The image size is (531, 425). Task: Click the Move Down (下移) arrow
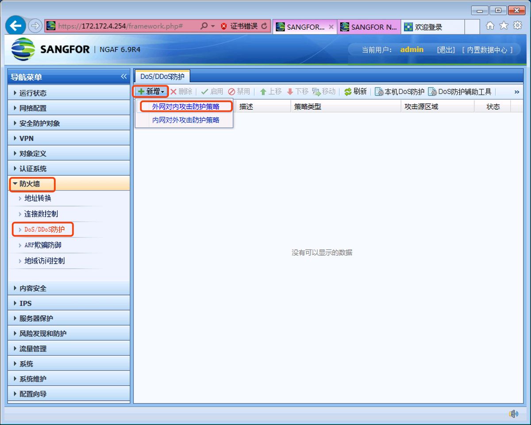tap(297, 92)
